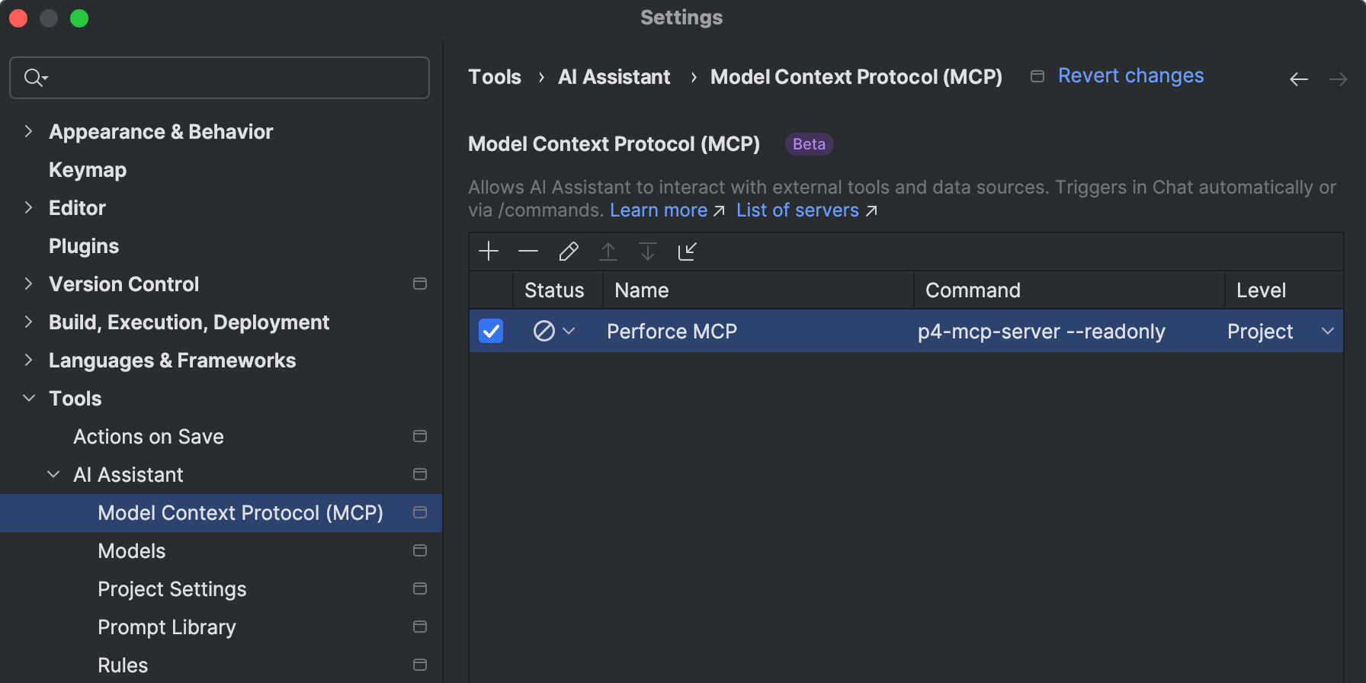Screen dimensions: 1366x683
Task: Click into the settings search field
Action: point(229,78)
